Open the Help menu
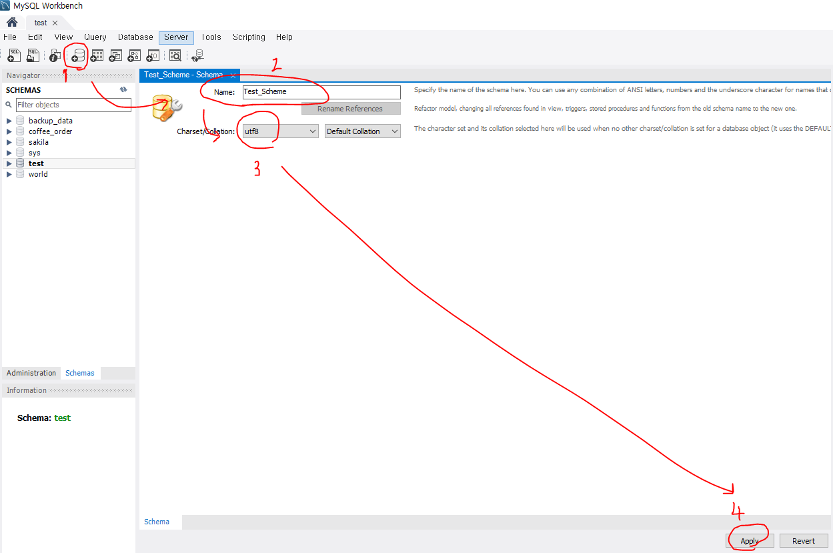Image resolution: width=833 pixels, height=553 pixels. (x=284, y=37)
